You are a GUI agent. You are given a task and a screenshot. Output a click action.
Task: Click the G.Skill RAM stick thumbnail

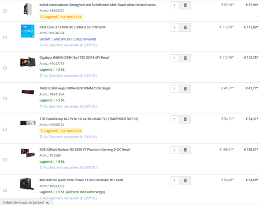pyautogui.click(x=28, y=92)
